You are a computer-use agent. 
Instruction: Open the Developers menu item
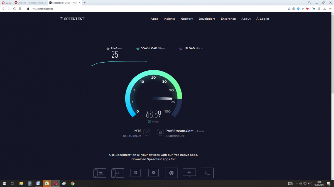click(x=207, y=19)
